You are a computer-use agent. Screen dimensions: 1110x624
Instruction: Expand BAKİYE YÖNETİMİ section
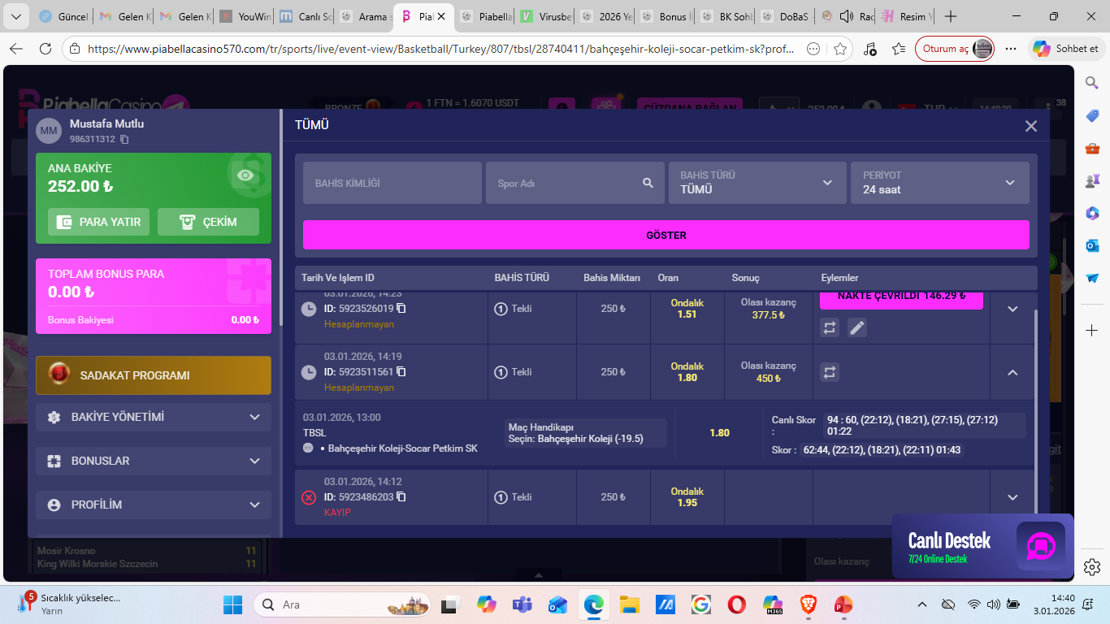154,417
